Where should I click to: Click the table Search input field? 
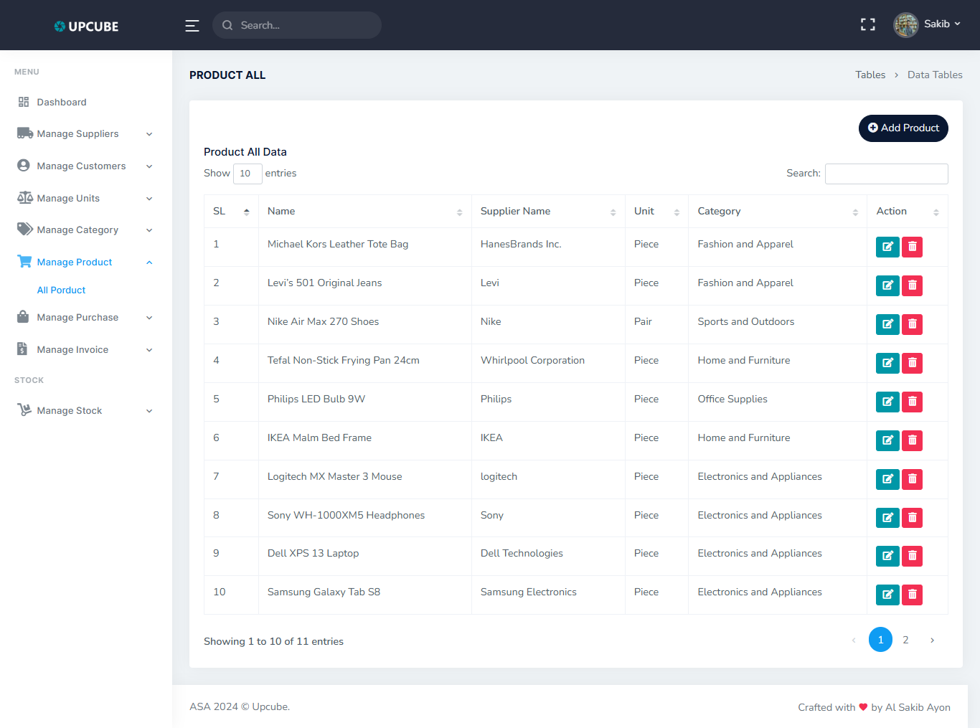coord(886,174)
